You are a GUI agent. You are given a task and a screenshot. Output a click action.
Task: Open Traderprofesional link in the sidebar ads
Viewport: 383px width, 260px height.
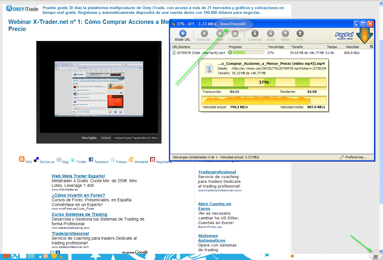tap(217, 172)
